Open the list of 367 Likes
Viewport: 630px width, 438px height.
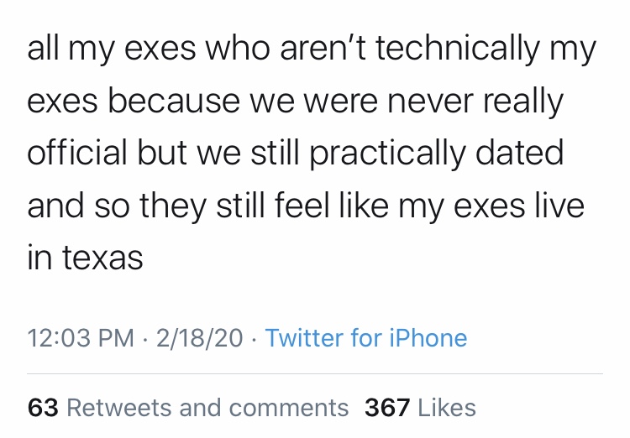point(420,408)
